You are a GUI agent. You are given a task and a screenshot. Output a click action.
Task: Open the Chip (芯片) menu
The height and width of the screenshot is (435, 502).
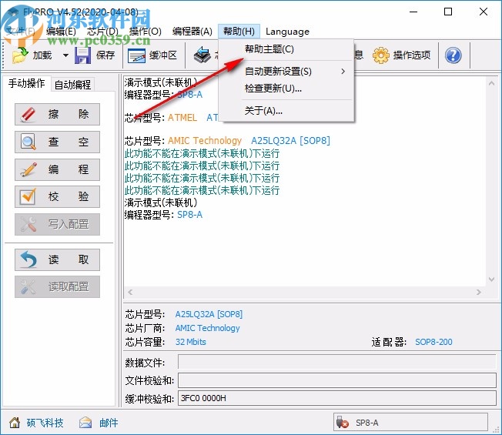pos(102,32)
